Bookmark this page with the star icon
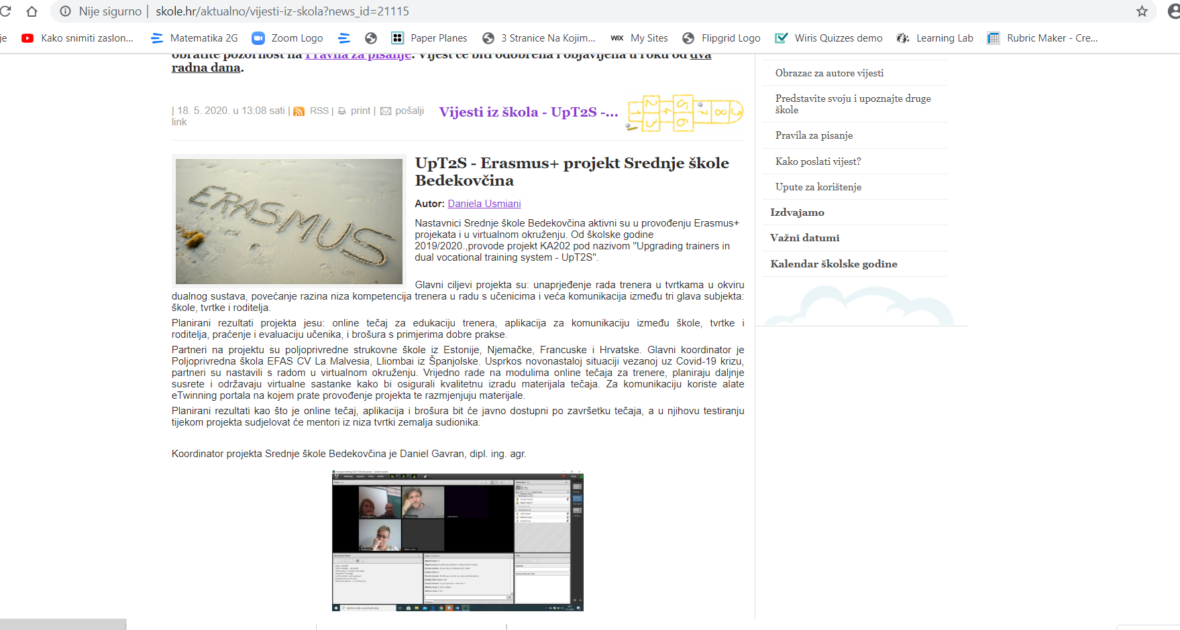 click(x=1142, y=11)
